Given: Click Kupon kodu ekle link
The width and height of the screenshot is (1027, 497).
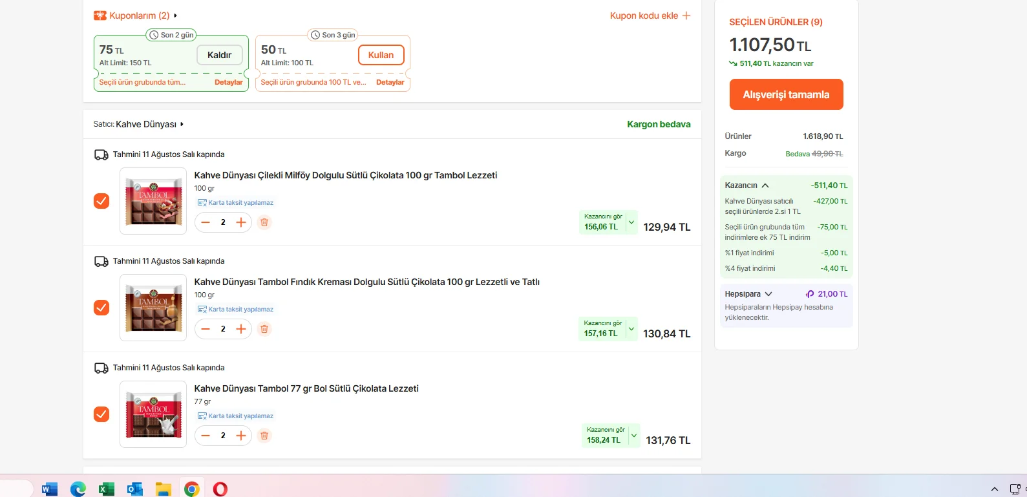Looking at the screenshot, I should pyautogui.click(x=644, y=16).
